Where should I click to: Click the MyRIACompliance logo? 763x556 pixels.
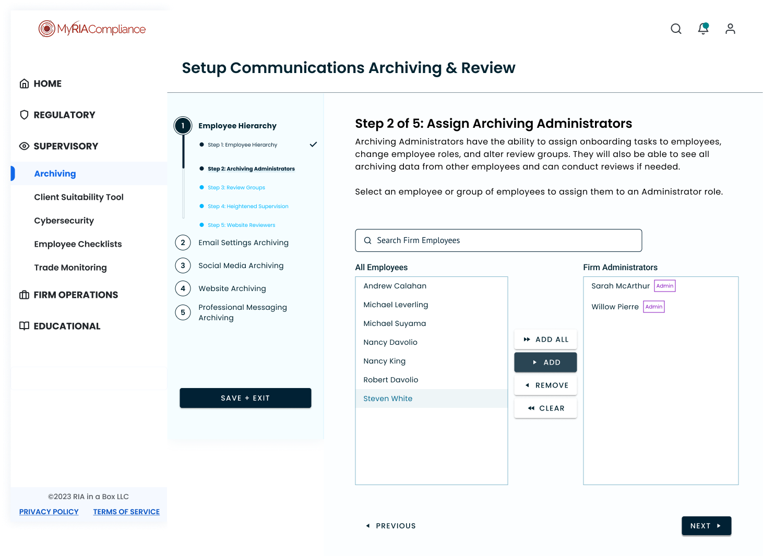pos(92,29)
